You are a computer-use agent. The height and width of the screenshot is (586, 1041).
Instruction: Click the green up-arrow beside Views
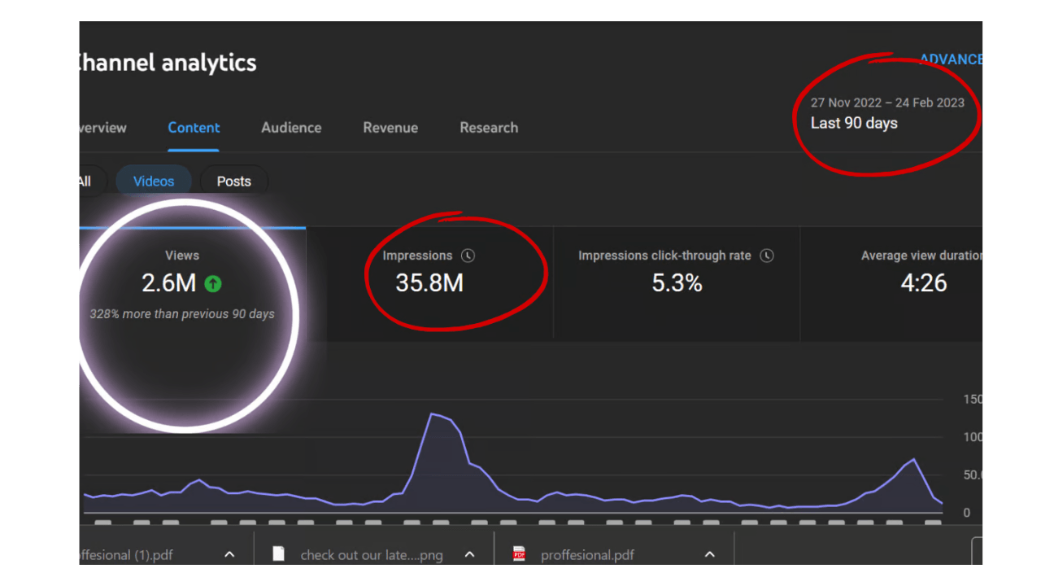point(213,283)
